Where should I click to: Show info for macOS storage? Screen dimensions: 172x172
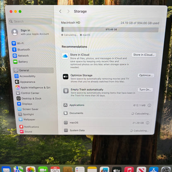tap(148, 123)
